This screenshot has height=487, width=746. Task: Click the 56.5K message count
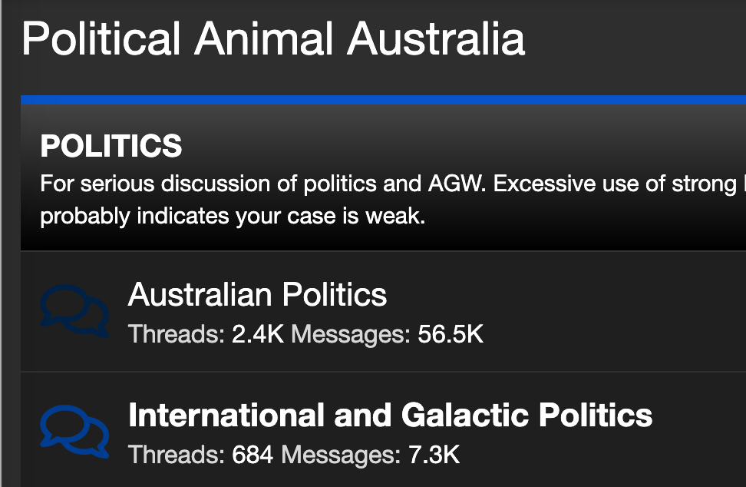[x=451, y=334]
